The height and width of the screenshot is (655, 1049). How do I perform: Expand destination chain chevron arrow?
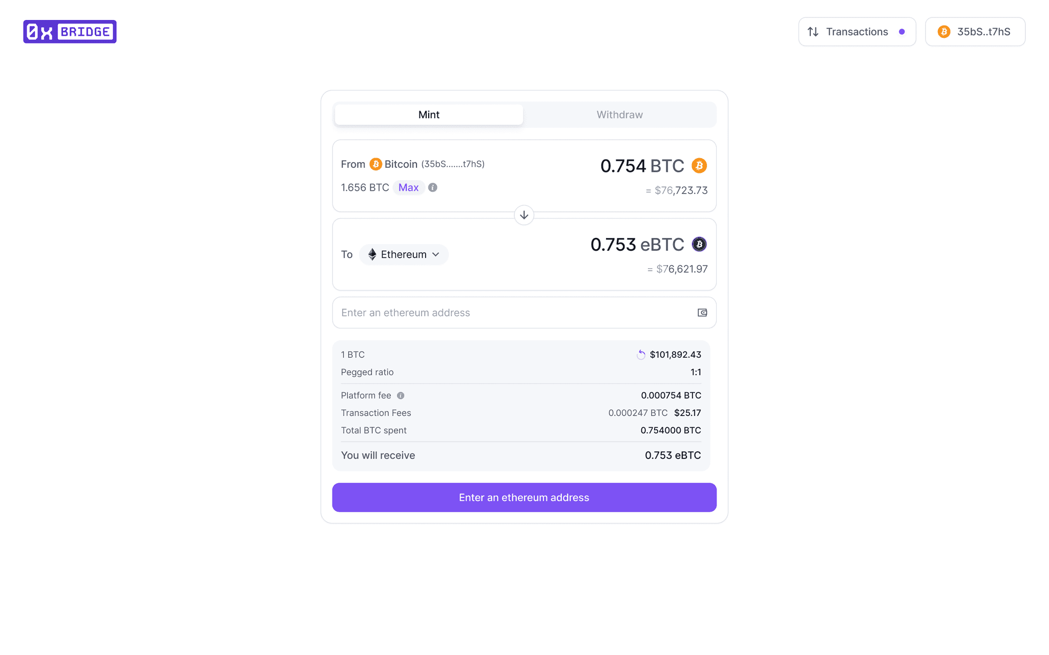436,254
